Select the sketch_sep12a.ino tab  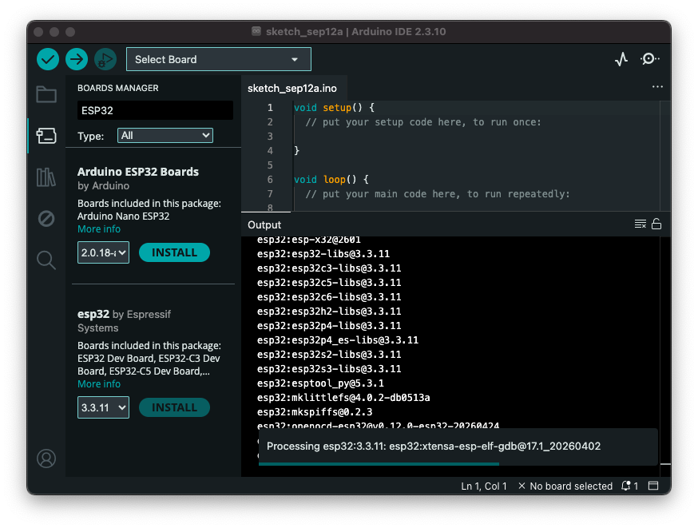click(292, 88)
